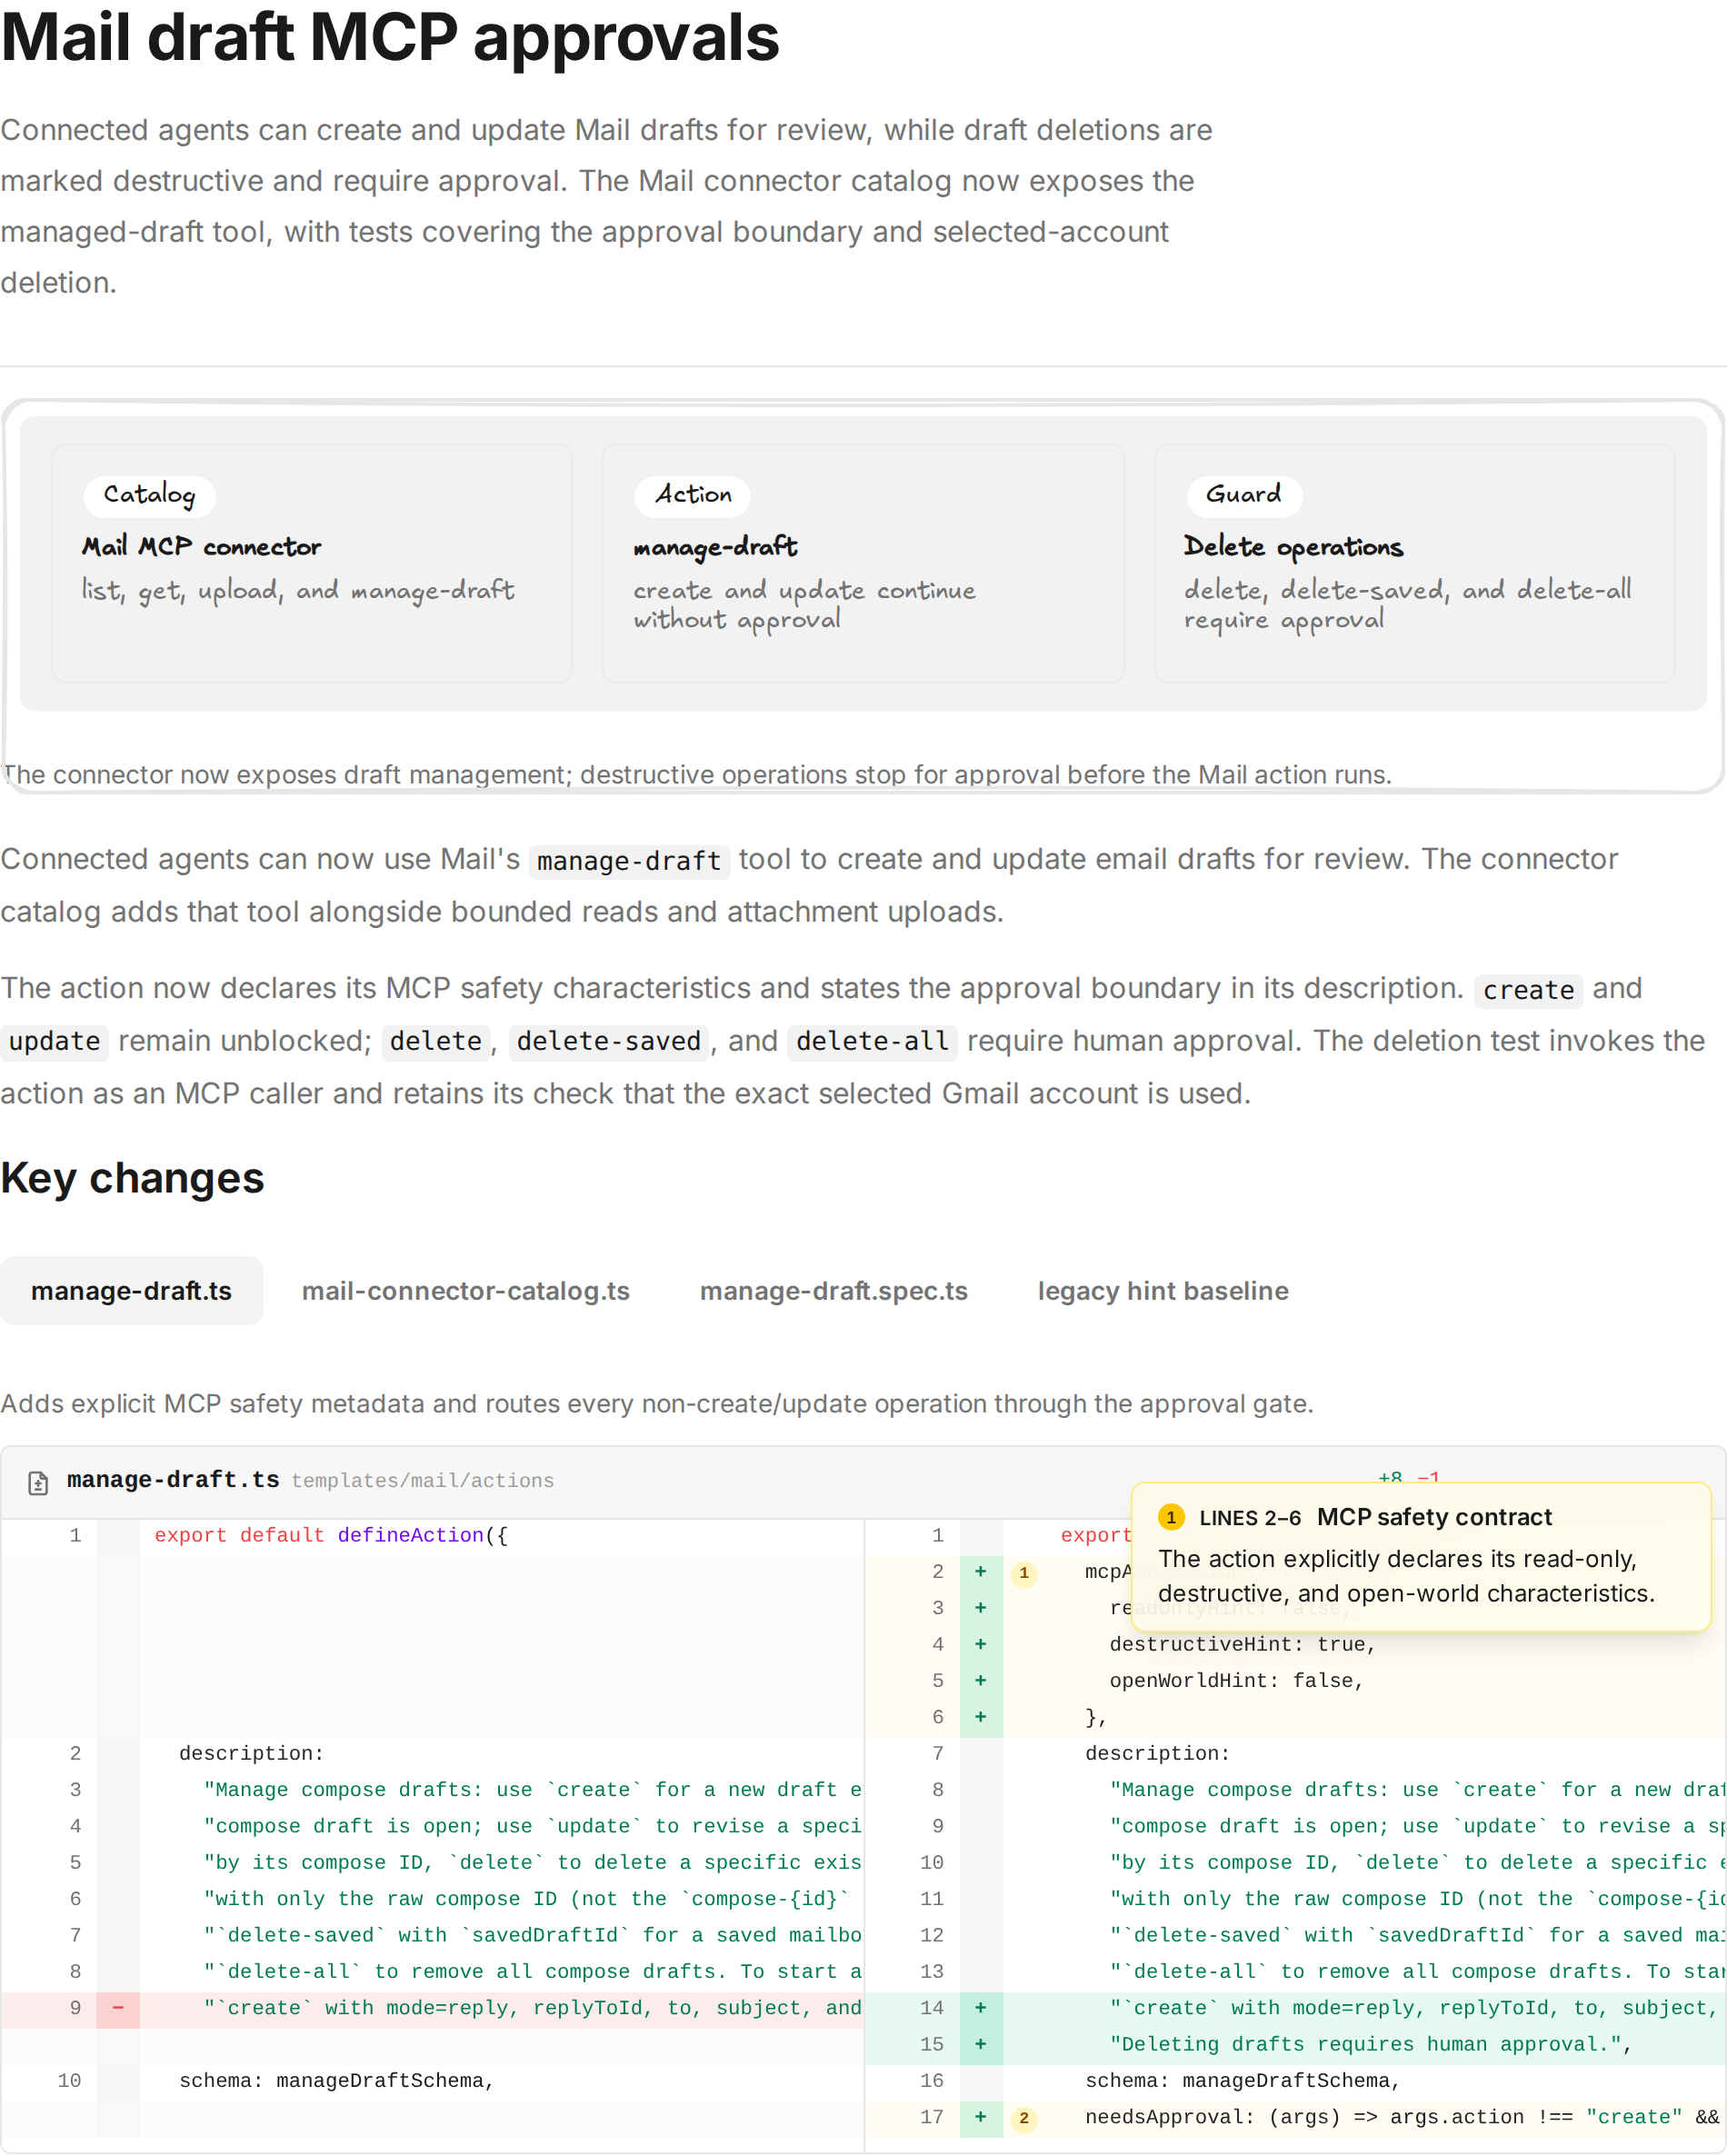Click 'destructiveHint: true,' on line 4

1243,1645
